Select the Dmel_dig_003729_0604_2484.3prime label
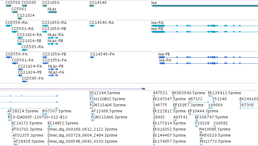Screen dimensions: 258x146 pyautogui.click(x=82, y=135)
